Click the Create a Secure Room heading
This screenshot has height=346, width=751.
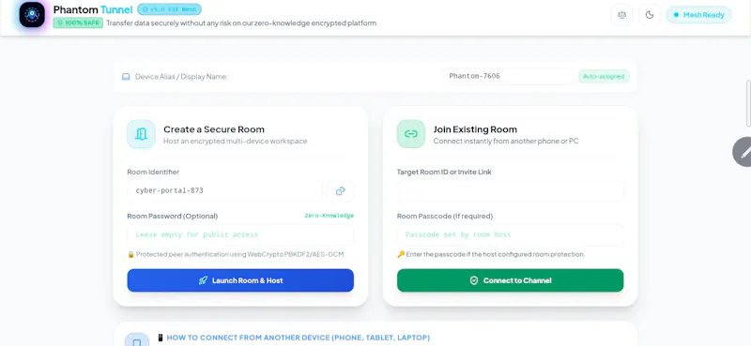pos(214,129)
